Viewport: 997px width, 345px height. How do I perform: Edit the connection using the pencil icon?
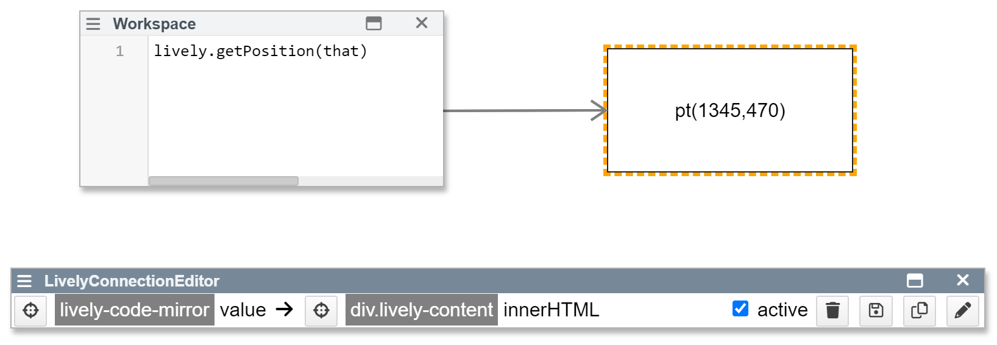click(x=962, y=310)
